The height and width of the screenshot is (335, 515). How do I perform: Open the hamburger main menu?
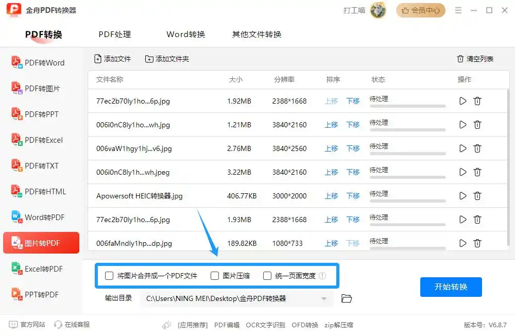coord(458,10)
